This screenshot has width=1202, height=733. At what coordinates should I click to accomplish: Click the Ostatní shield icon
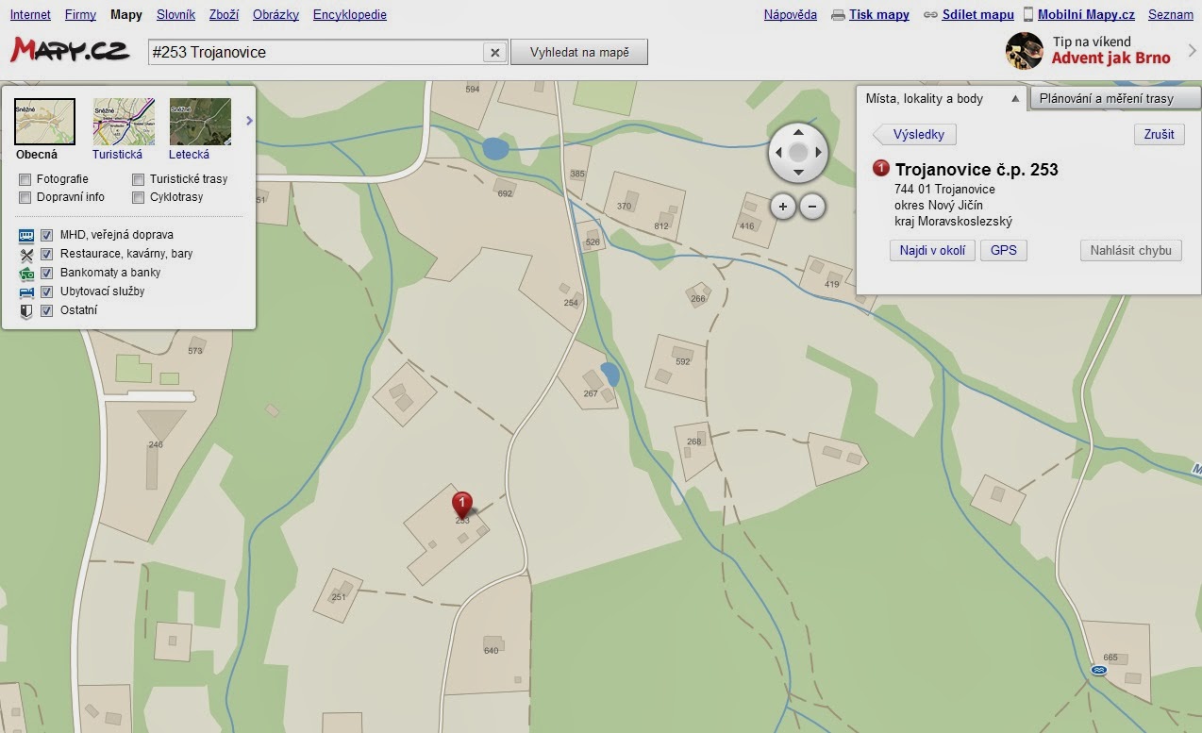click(x=26, y=309)
